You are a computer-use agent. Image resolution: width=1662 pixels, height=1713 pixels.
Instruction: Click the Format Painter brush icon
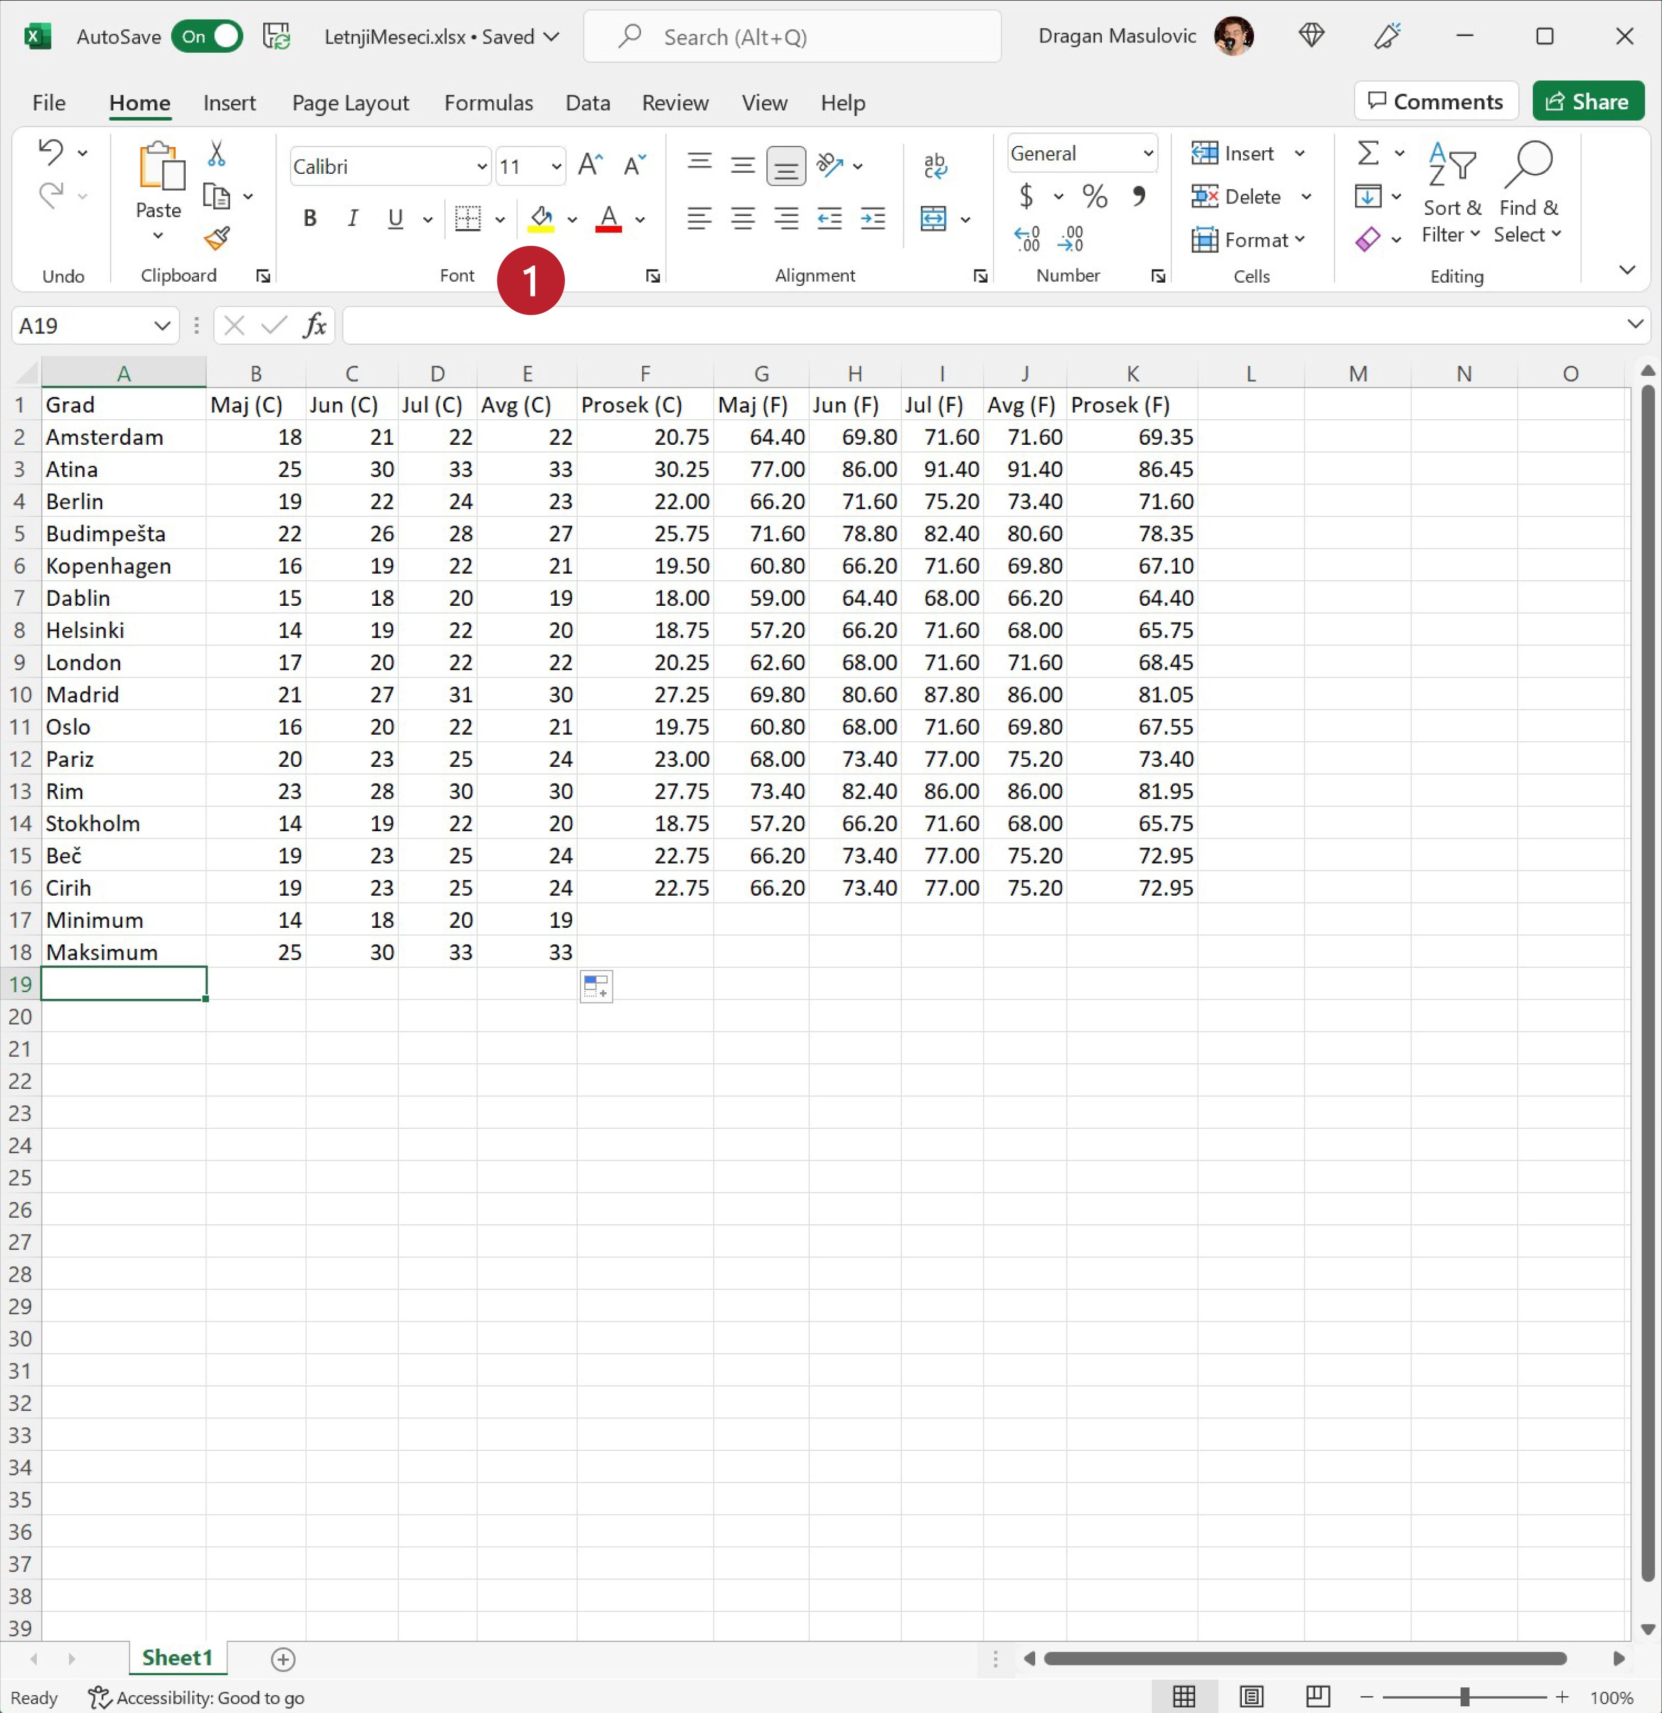217,238
